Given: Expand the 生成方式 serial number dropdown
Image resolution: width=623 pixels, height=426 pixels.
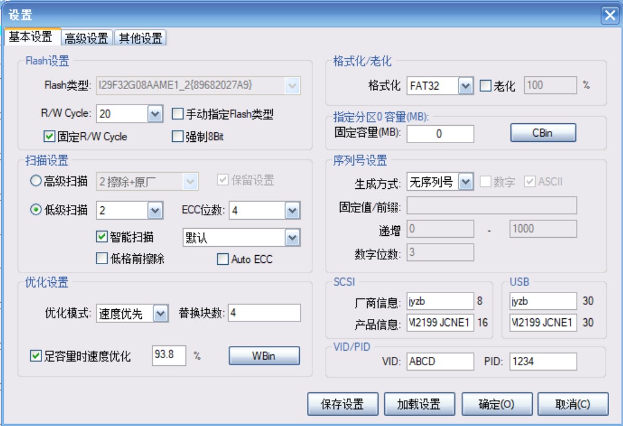Looking at the screenshot, I should coord(465,182).
